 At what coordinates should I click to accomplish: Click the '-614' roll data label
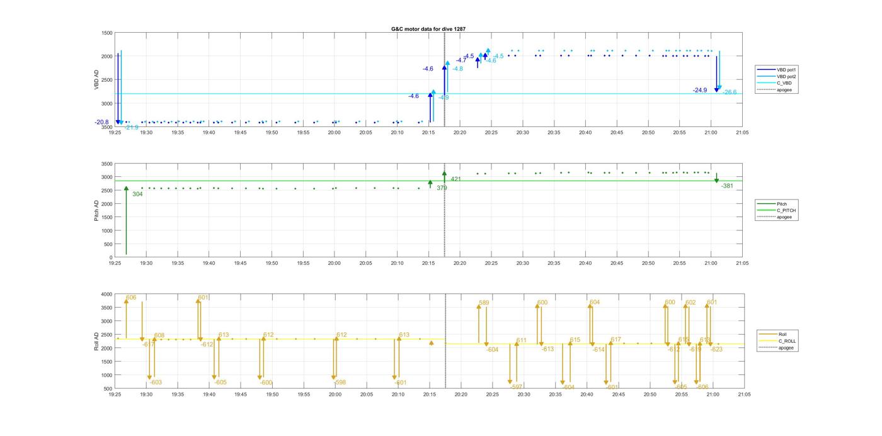click(598, 350)
